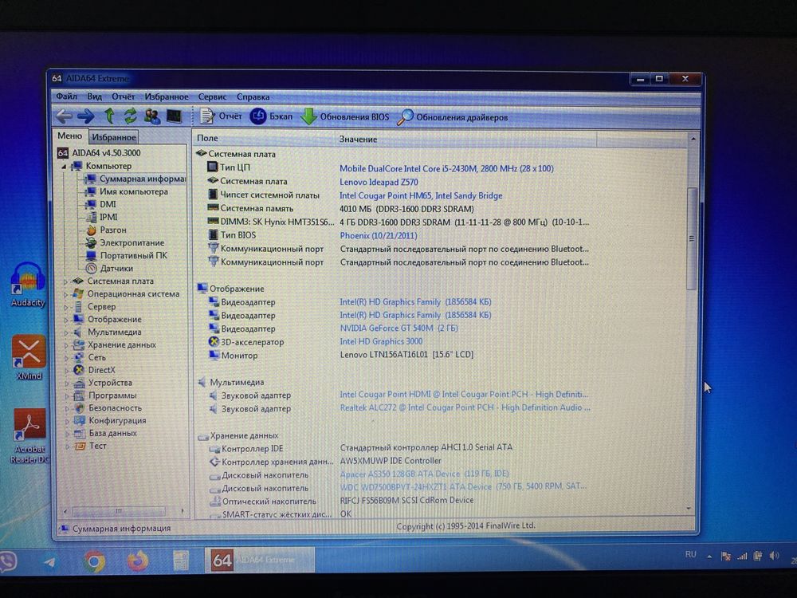Switch to the Избранное sidebar tab

click(x=114, y=137)
